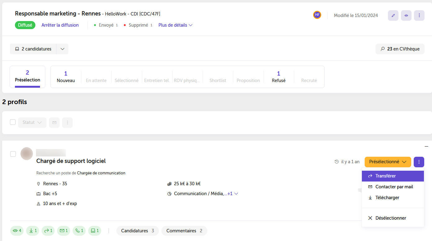Click the eye preview icon
Viewport: 432px width, 241px height.
[x=406, y=15]
